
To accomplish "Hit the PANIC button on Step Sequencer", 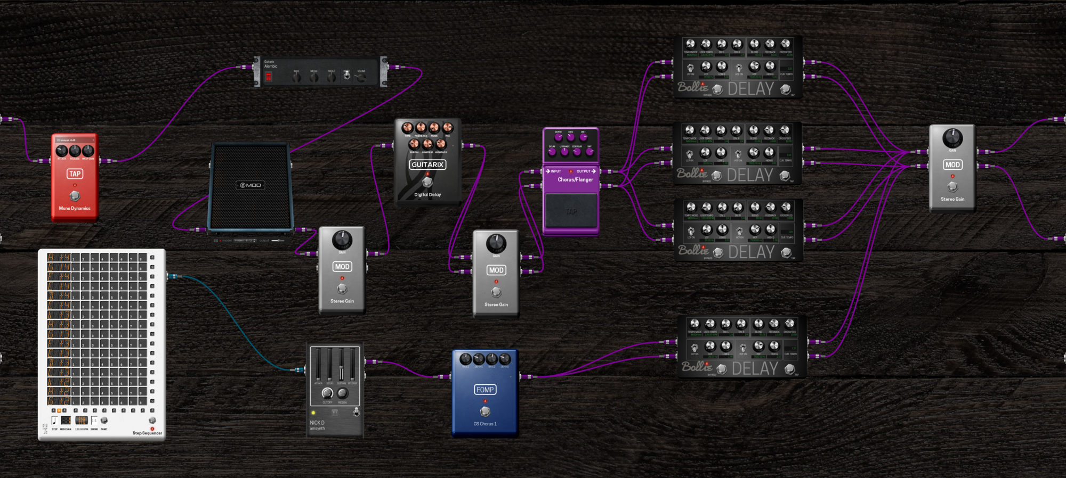I will coord(104,420).
